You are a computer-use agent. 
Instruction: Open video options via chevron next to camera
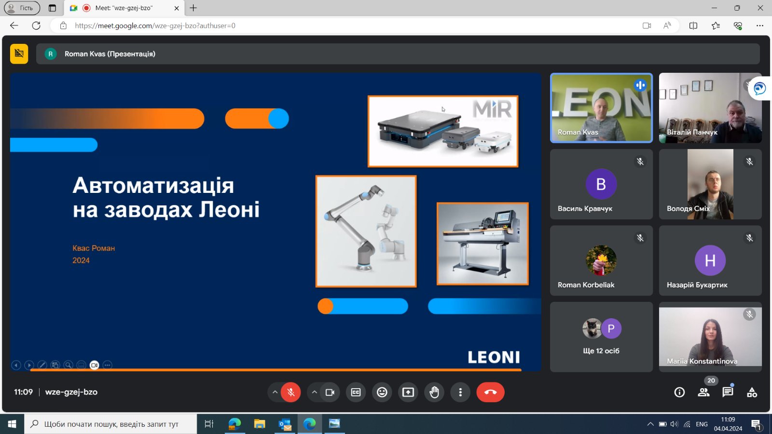coord(314,392)
